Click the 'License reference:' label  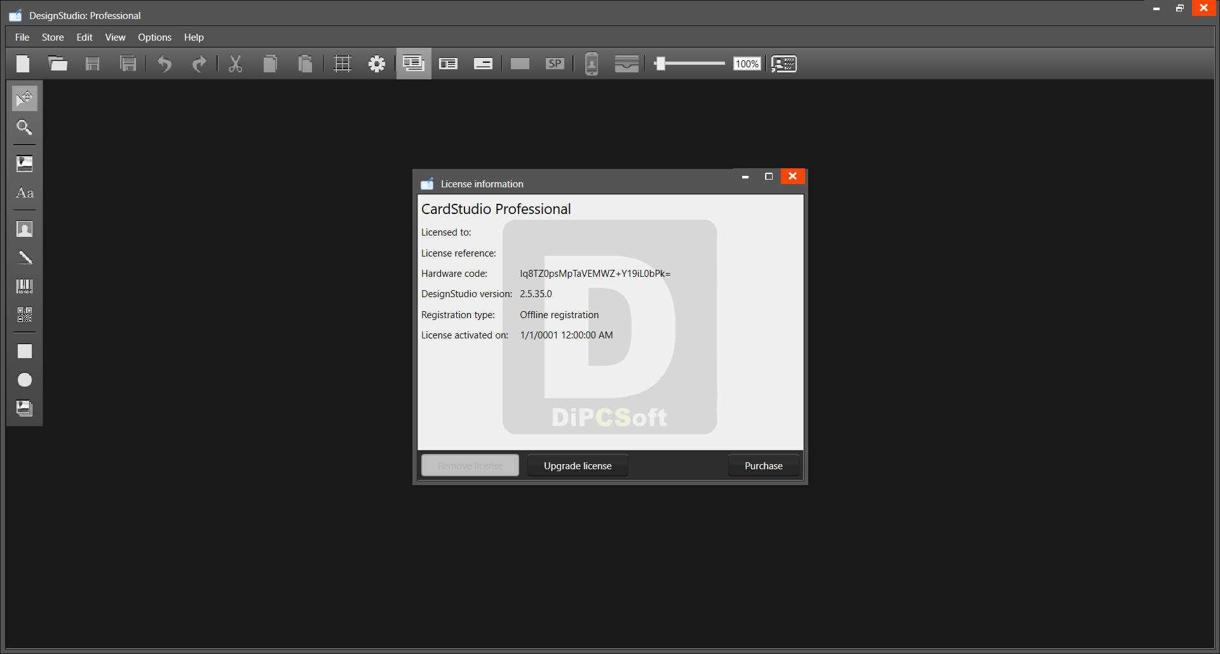pyautogui.click(x=458, y=253)
